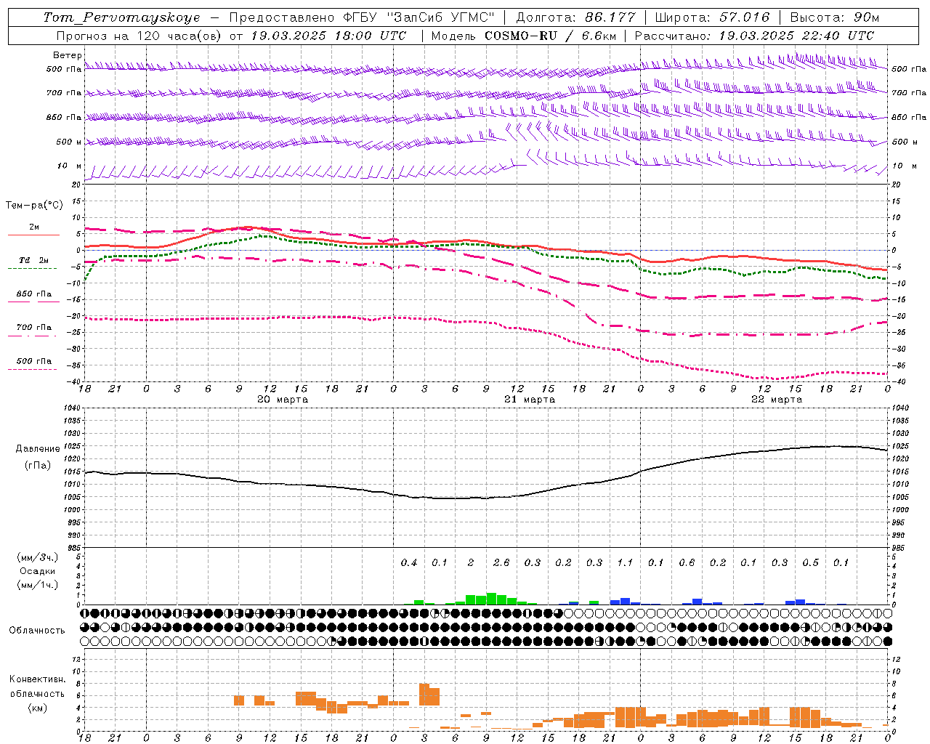Click the '(км)' unit under convective cloudiness
This screenshot has height=744, width=930.
(37, 708)
